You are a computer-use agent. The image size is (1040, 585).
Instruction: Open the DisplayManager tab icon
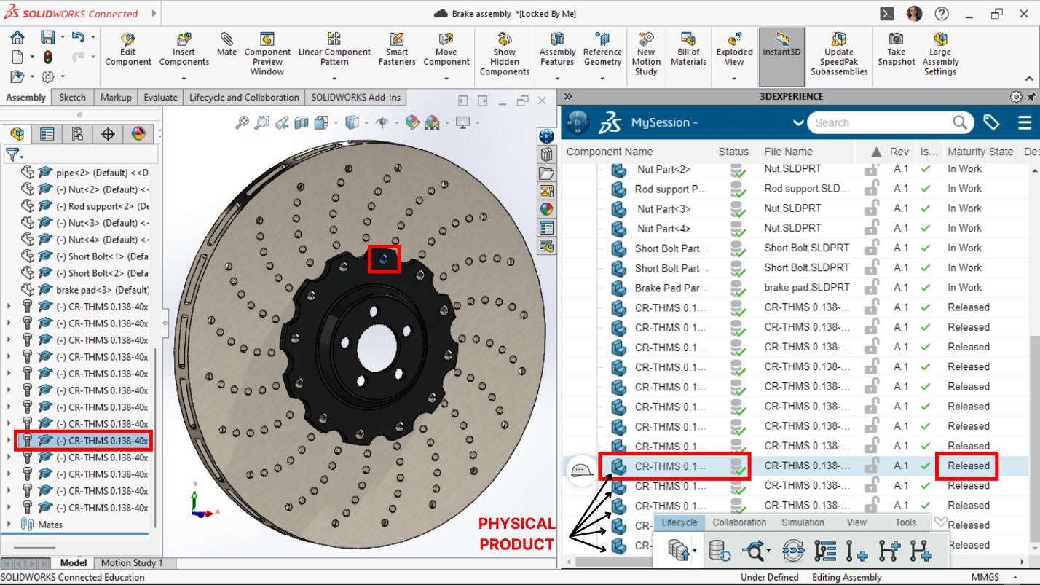(x=138, y=134)
